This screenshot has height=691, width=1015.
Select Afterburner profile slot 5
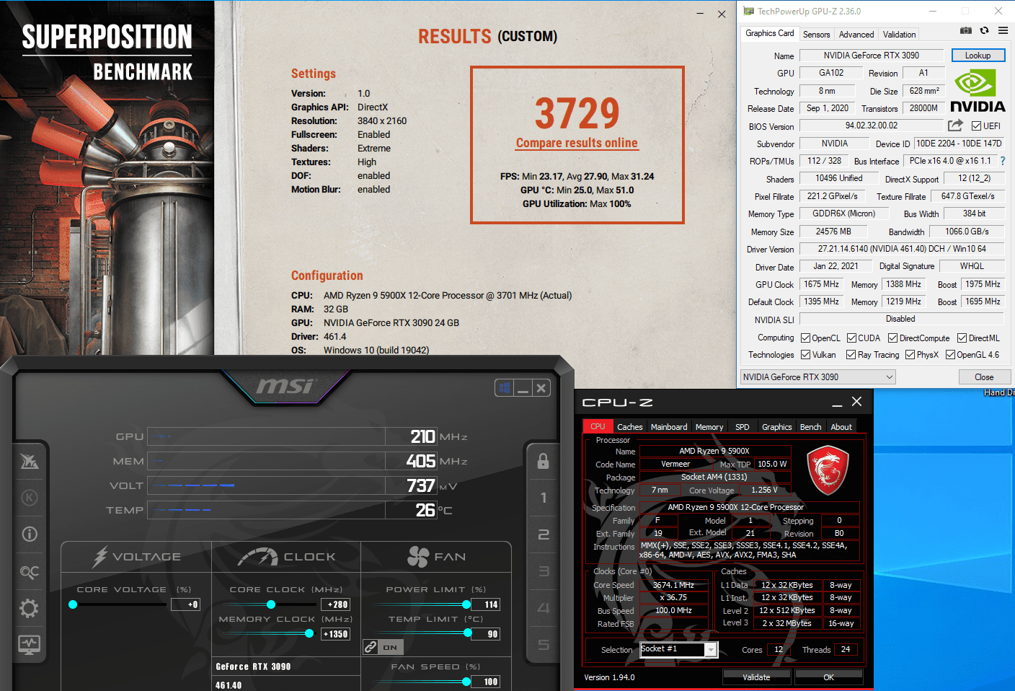click(x=544, y=645)
